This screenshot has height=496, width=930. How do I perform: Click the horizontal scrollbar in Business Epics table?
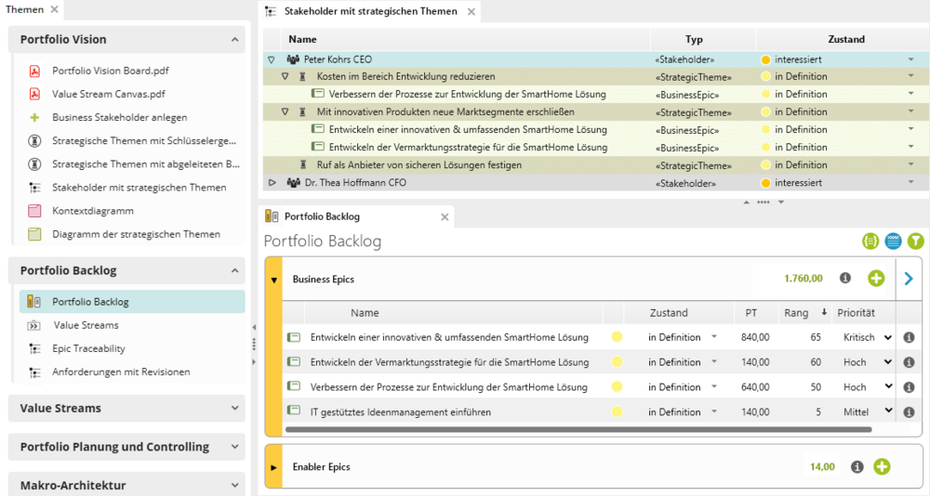(x=577, y=430)
